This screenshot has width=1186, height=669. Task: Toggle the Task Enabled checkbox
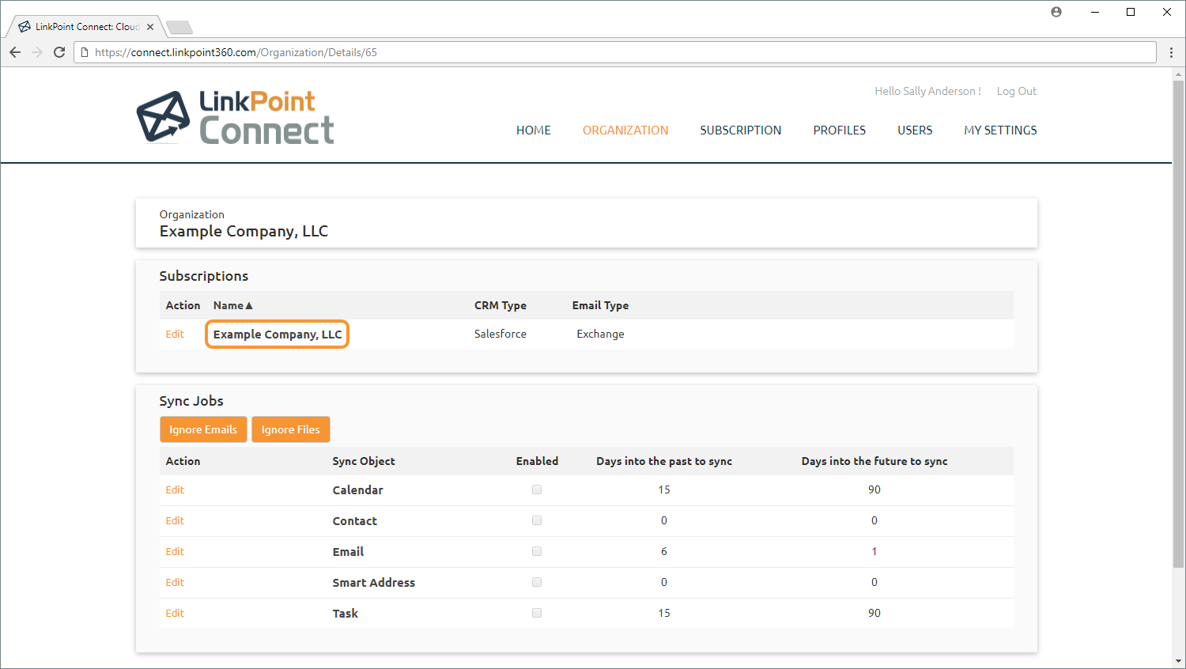[x=537, y=613]
